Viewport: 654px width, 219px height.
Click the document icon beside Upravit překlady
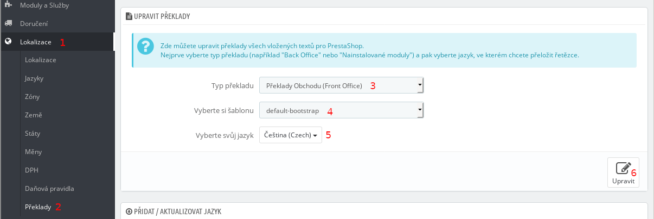129,17
